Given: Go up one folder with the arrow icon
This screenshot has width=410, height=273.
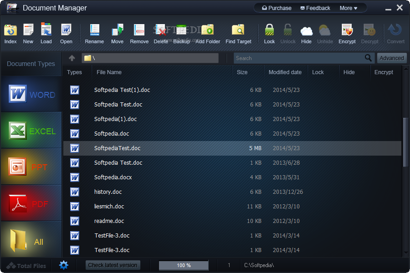Looking at the screenshot, I should 72,58.
